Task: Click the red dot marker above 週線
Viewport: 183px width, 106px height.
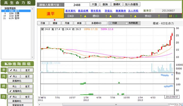Action: click(54, 20)
